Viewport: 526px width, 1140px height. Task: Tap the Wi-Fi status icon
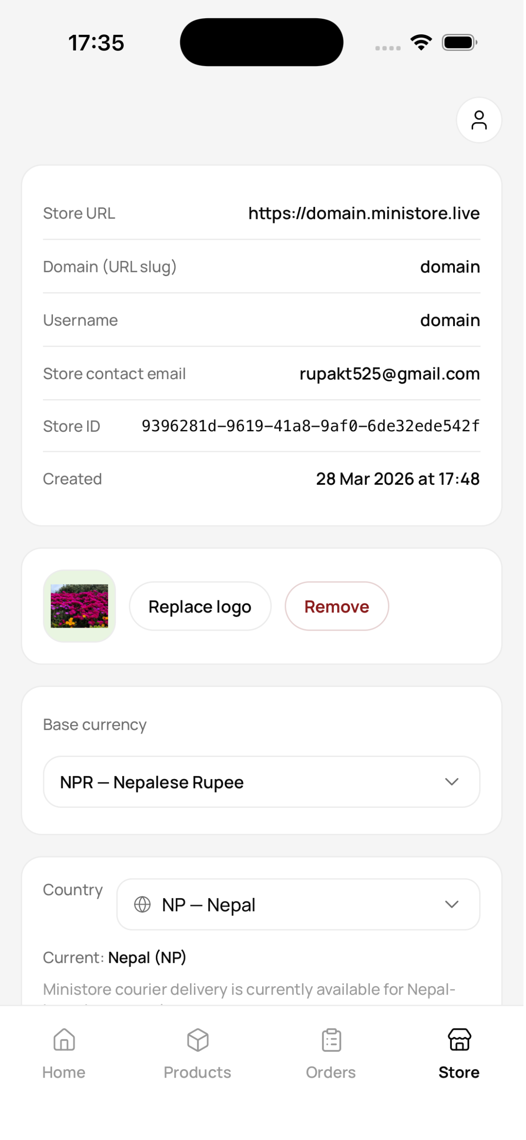(423, 42)
